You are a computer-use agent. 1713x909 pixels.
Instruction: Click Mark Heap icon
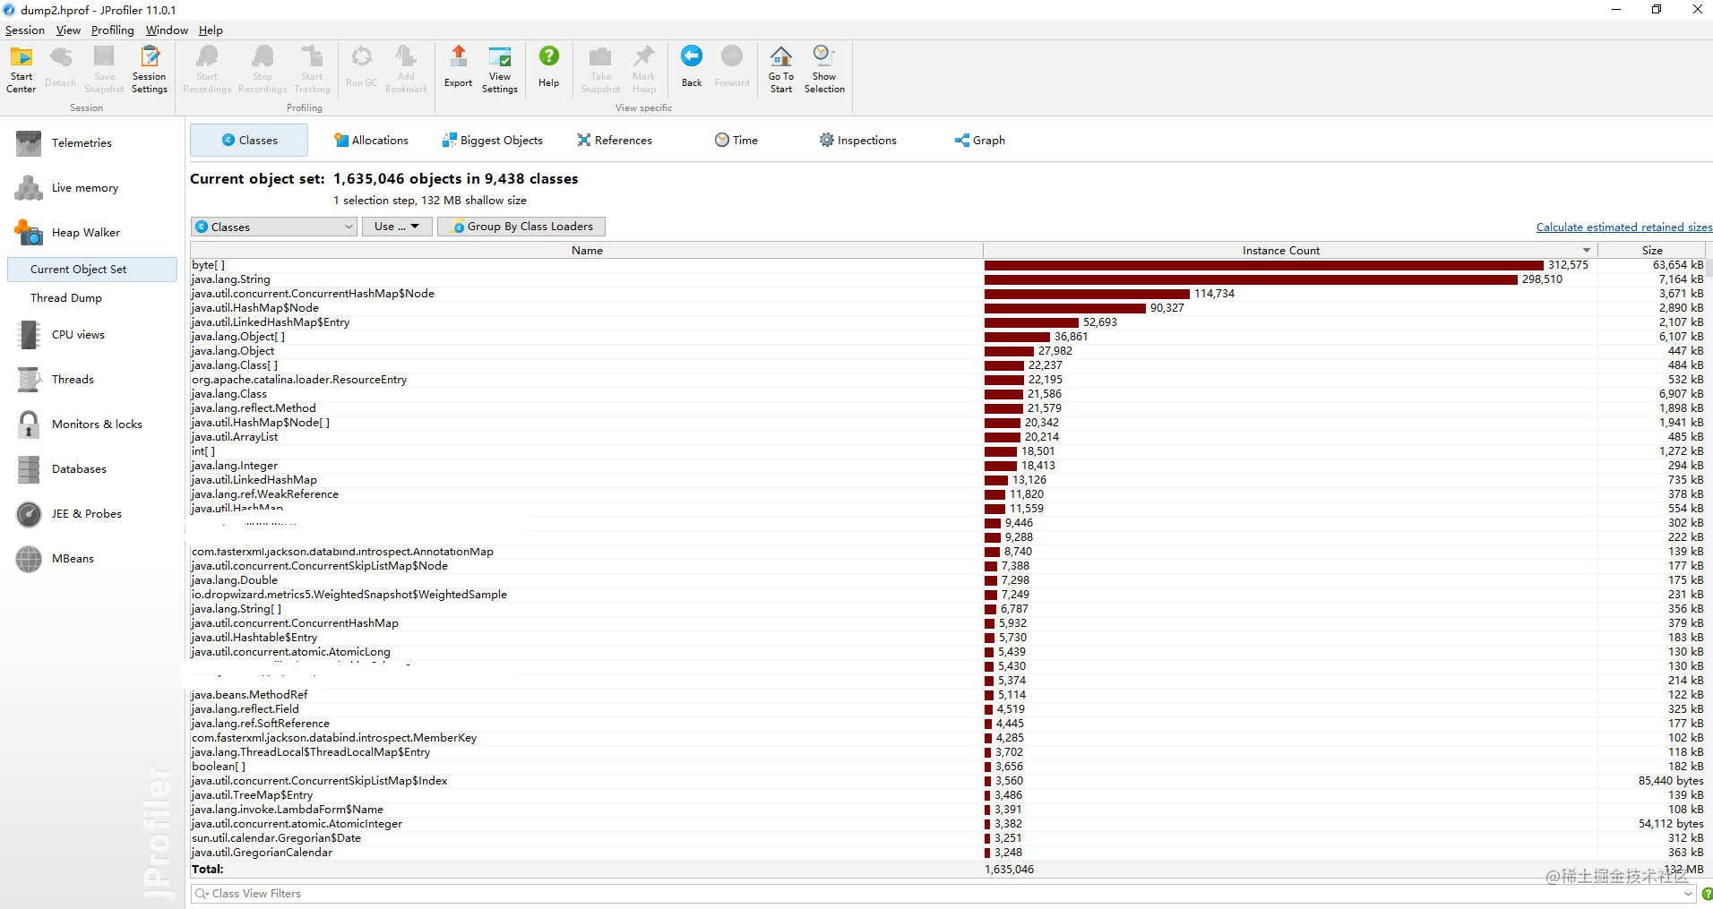pyautogui.click(x=644, y=69)
